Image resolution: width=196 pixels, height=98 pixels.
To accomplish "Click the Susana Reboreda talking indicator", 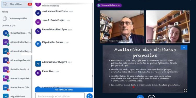I will point(109,5).
